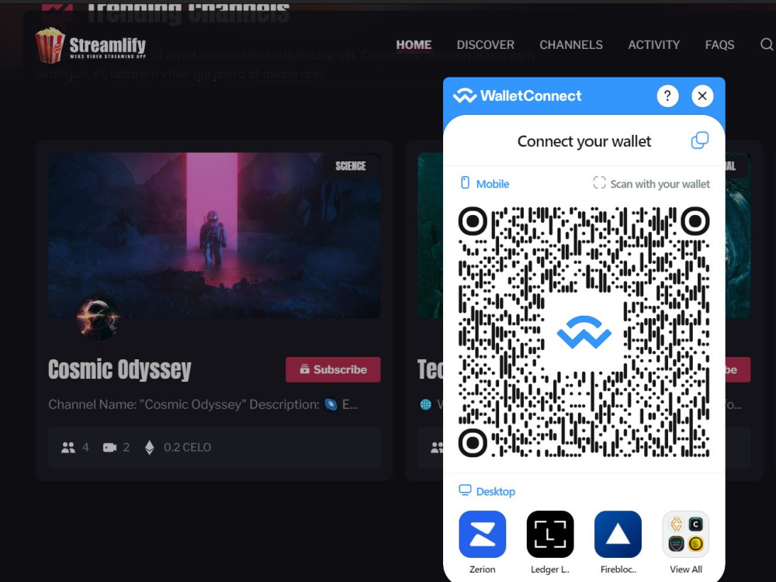The height and width of the screenshot is (582, 776).
Task: Click the Ethereum diamond price icon
Action: pos(150,448)
